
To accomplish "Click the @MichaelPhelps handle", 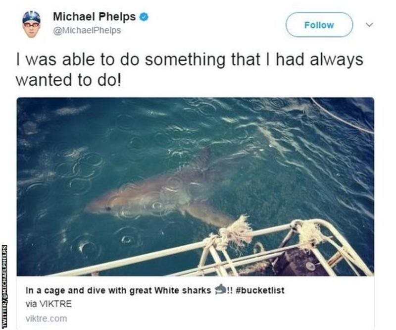I will click(87, 30).
